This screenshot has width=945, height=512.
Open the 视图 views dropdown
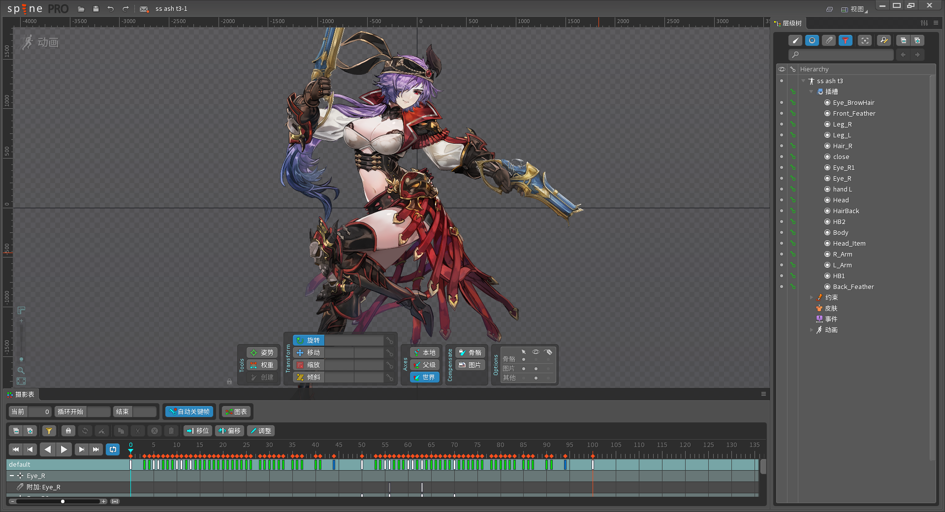[x=855, y=9]
